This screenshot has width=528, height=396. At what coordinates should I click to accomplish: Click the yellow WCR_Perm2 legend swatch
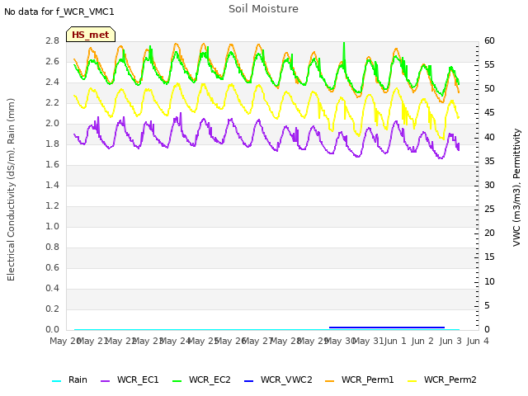(x=412, y=381)
